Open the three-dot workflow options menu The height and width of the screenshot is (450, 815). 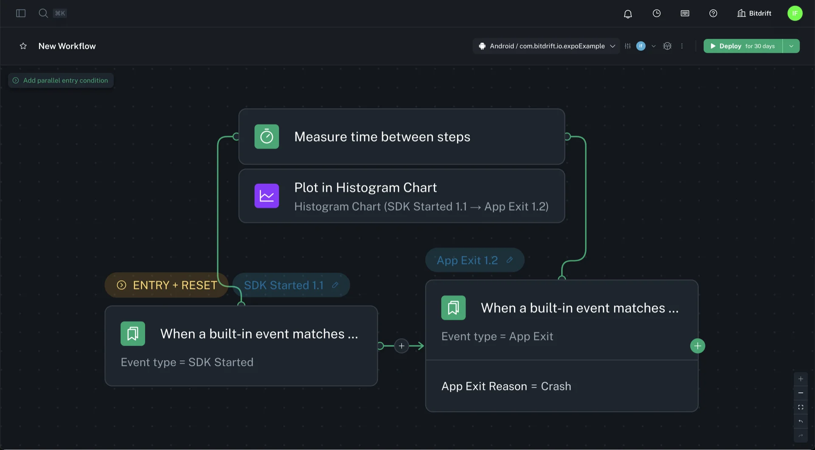tap(682, 46)
